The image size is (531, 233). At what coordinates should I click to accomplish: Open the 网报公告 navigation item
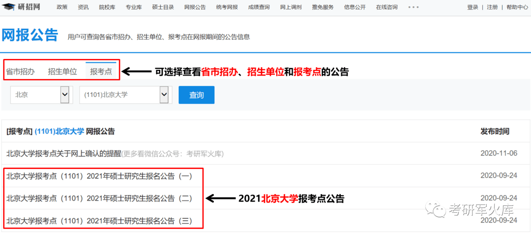coord(195,7)
